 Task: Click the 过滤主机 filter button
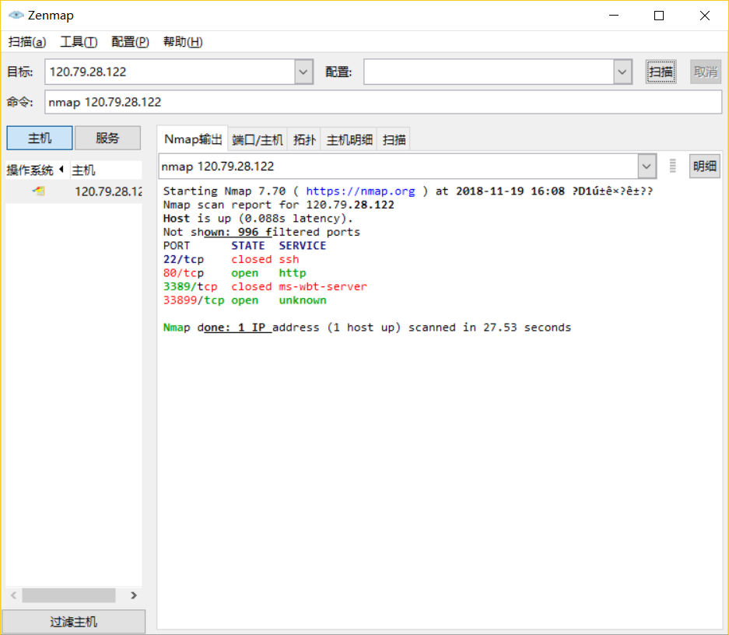pos(73,621)
